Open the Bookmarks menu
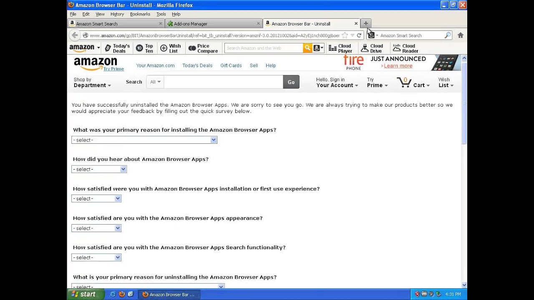This screenshot has width=534, height=300. tap(140, 14)
